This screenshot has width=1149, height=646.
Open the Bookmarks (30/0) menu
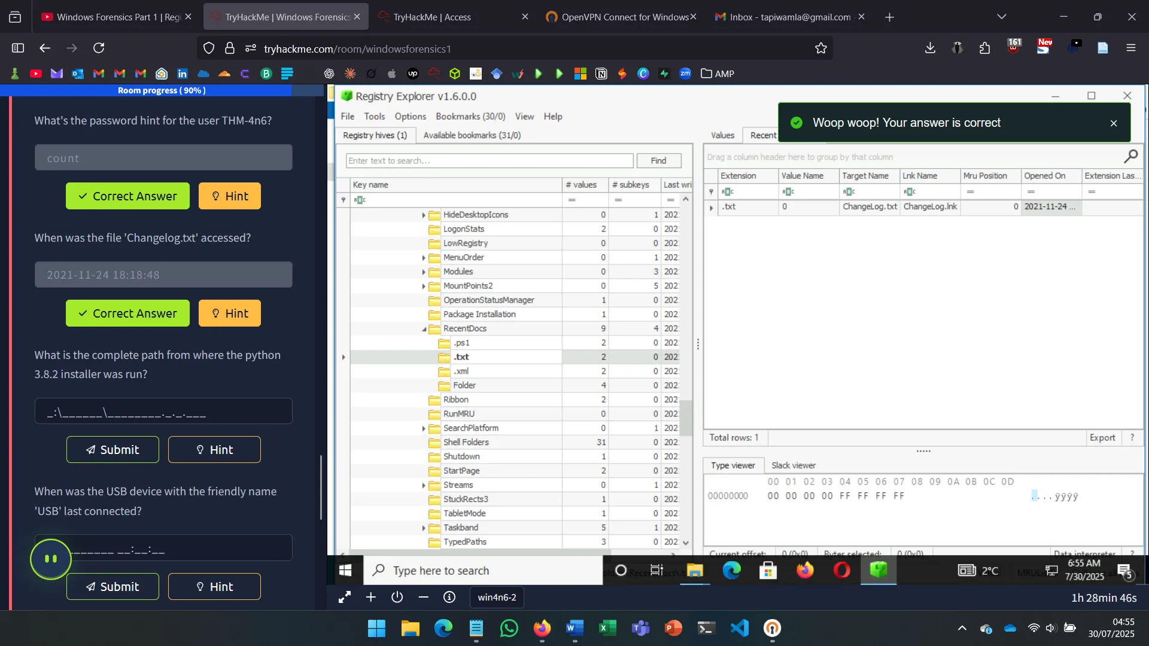pyautogui.click(x=470, y=117)
